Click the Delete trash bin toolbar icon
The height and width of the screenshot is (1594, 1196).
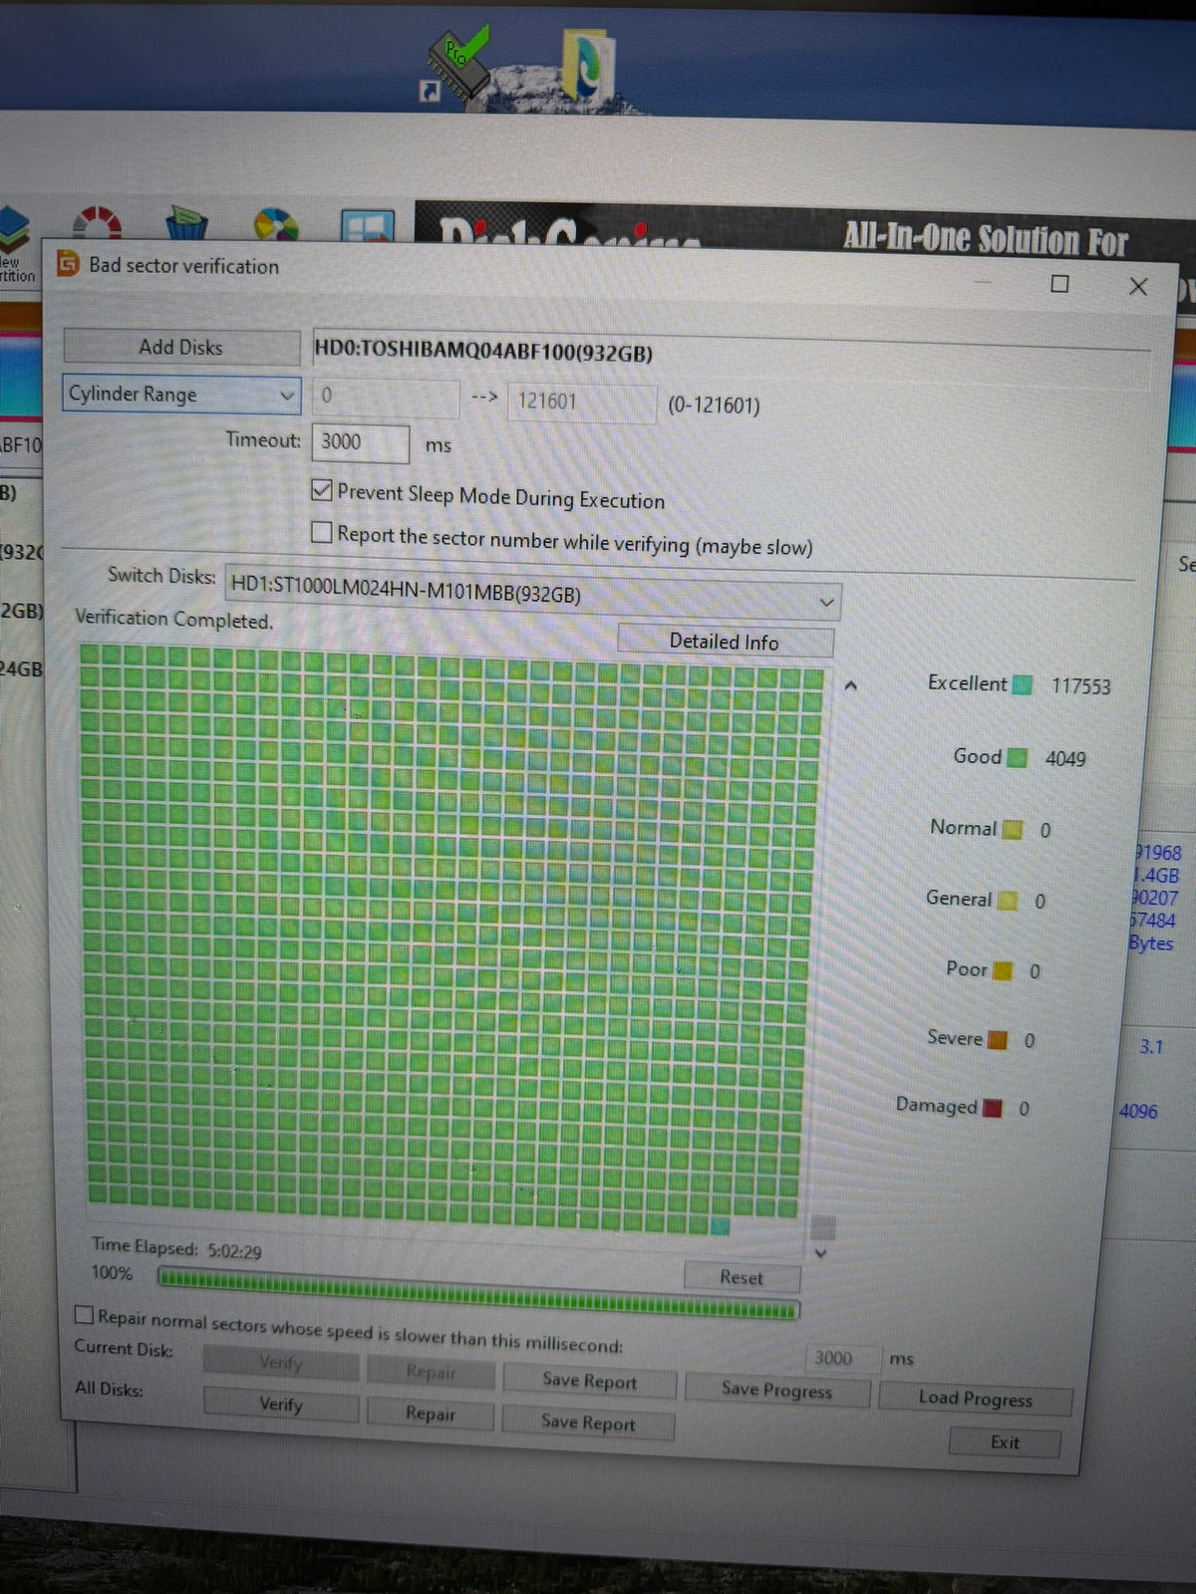pyautogui.click(x=185, y=223)
